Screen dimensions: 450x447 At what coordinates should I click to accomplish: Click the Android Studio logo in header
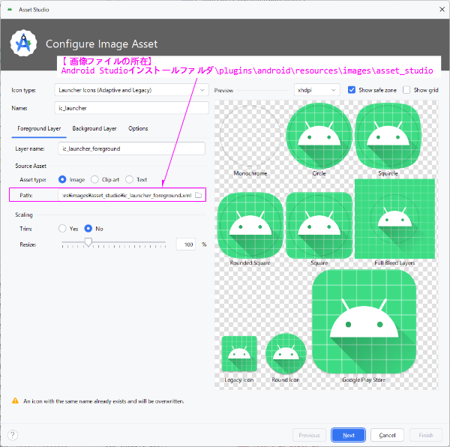pyautogui.click(x=23, y=43)
